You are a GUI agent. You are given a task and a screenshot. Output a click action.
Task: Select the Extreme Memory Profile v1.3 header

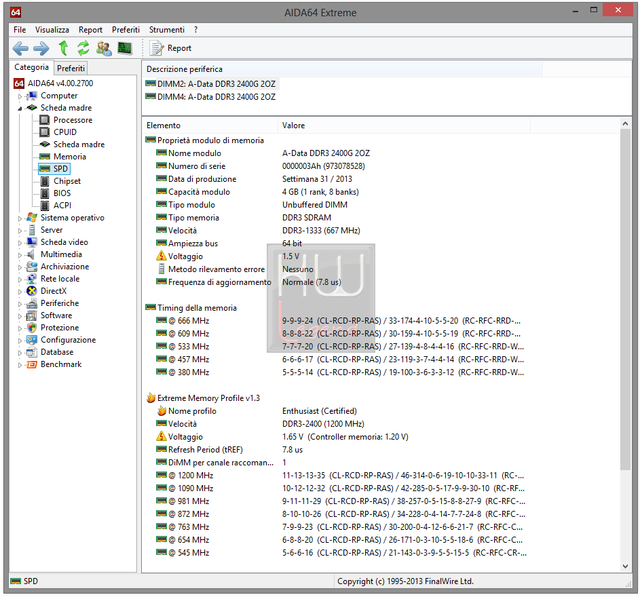pos(203,398)
